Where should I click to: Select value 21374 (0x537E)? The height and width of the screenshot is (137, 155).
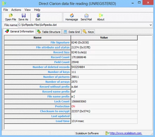81,48
